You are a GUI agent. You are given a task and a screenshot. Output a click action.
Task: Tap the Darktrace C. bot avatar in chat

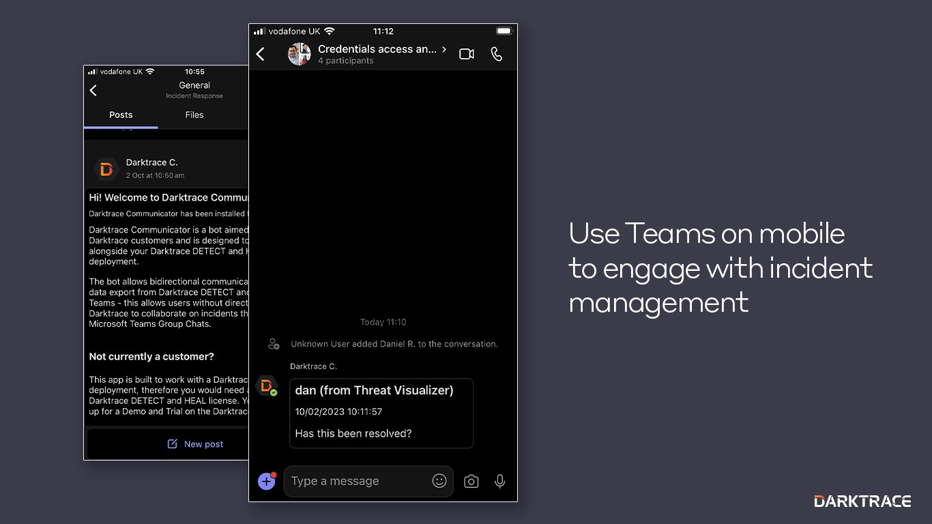point(266,385)
